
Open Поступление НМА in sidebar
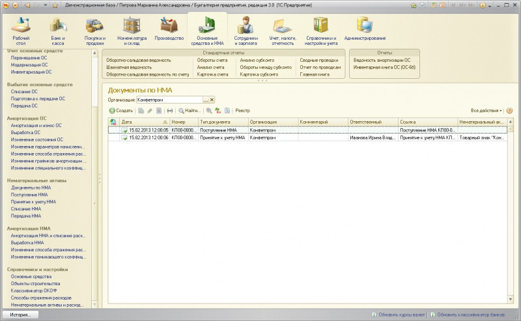(29, 195)
